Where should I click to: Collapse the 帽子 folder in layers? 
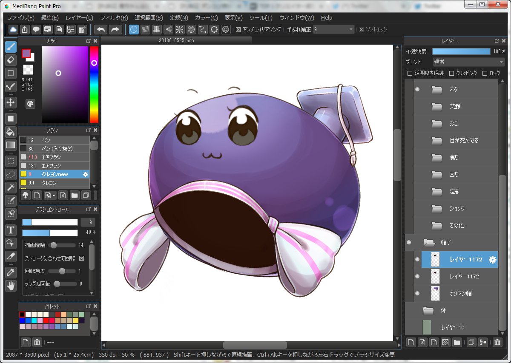click(429, 242)
